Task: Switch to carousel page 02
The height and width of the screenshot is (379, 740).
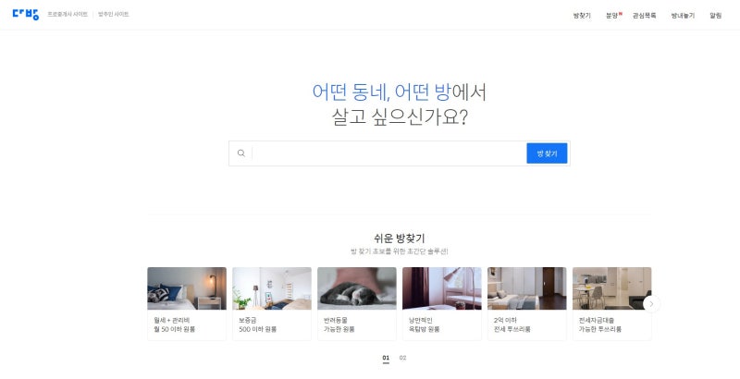Action: [x=402, y=358]
